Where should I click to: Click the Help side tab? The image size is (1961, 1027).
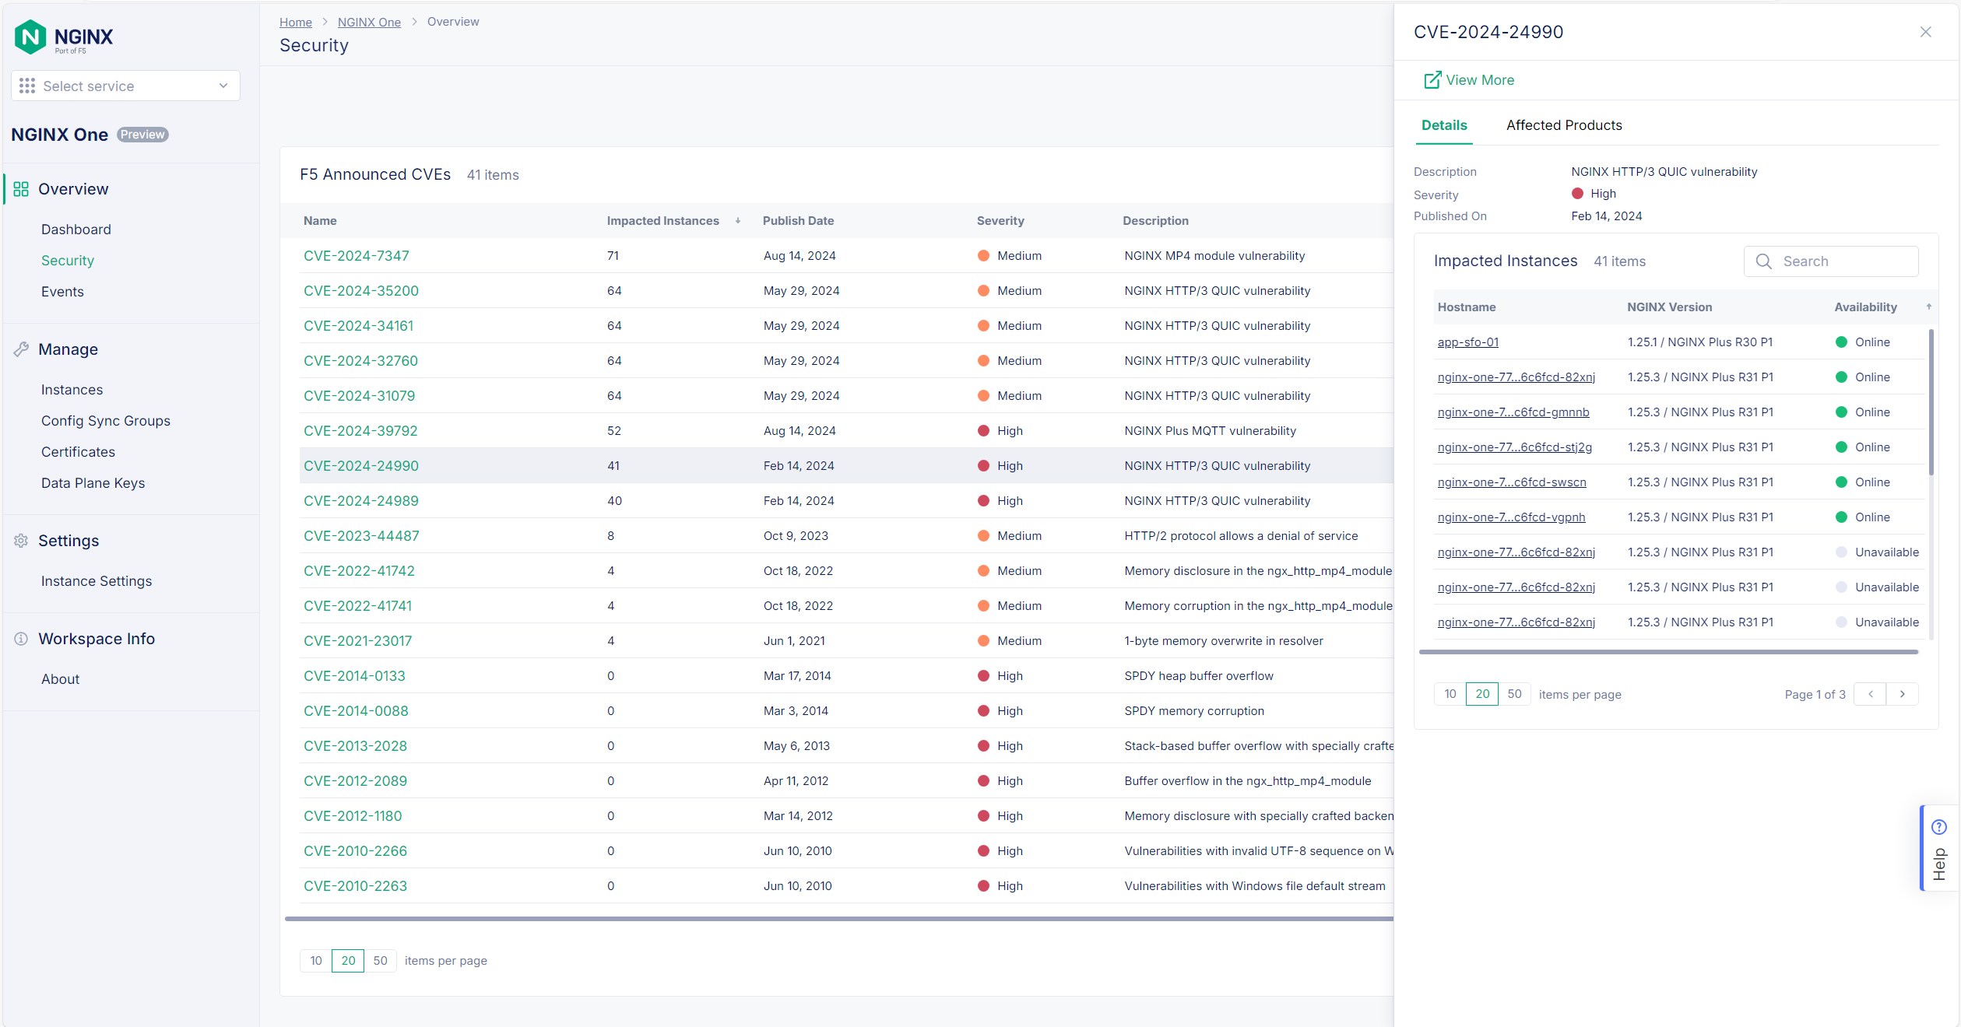pyautogui.click(x=1938, y=848)
